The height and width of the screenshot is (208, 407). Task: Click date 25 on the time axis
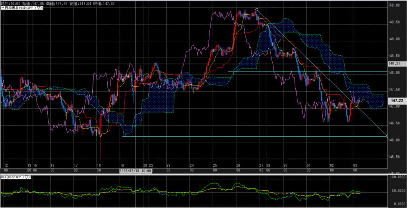coord(215,165)
